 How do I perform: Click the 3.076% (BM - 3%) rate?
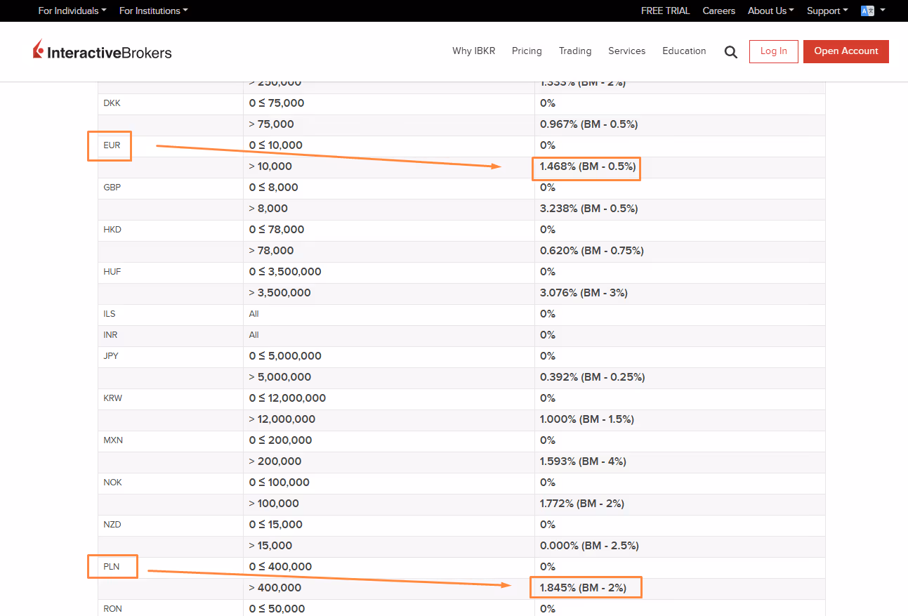[584, 293]
